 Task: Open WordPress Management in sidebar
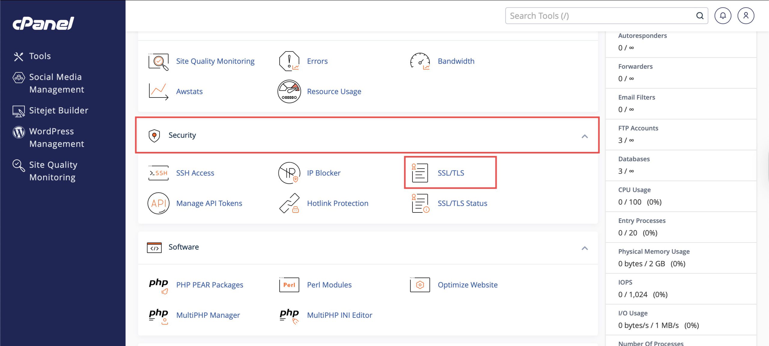pyautogui.click(x=56, y=137)
